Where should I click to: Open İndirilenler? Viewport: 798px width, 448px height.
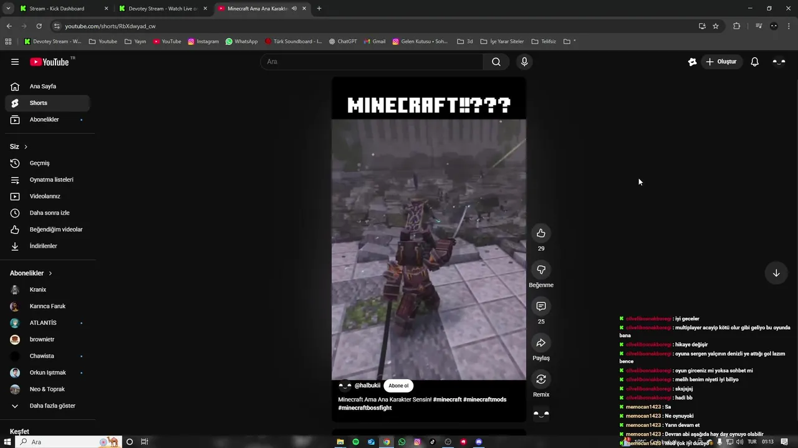[47, 246]
